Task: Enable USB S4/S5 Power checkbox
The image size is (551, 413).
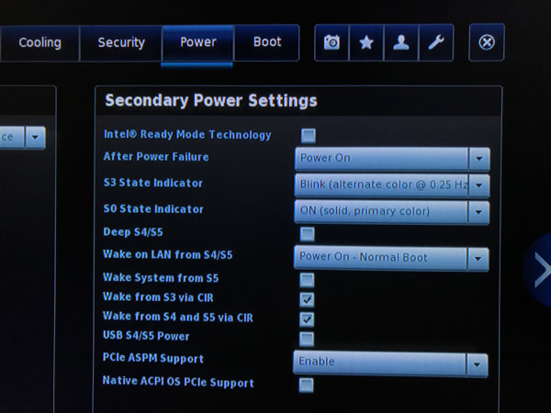Action: point(307,339)
